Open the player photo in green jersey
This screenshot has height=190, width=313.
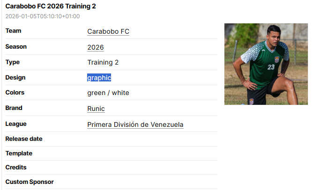266,64
